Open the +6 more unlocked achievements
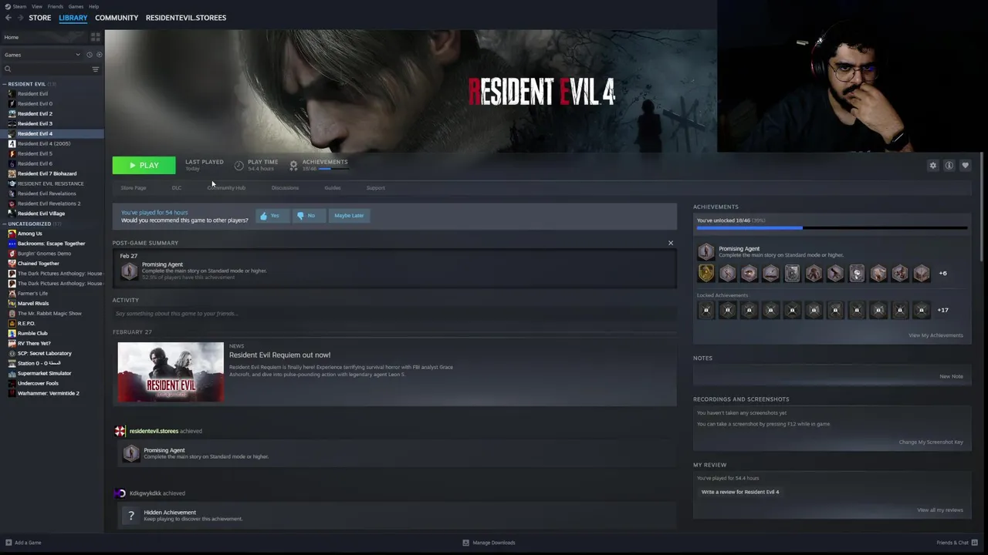Viewport: 988px width, 555px height. pos(942,273)
